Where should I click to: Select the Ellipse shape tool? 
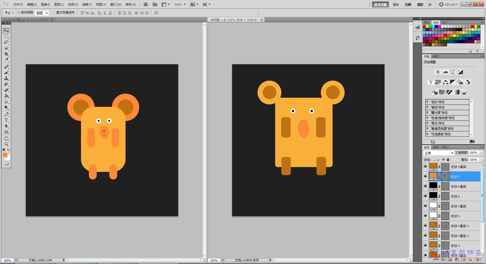[6, 132]
